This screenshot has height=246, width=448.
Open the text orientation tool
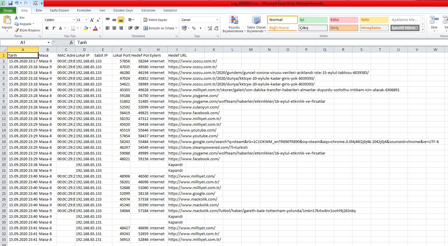click(131, 20)
